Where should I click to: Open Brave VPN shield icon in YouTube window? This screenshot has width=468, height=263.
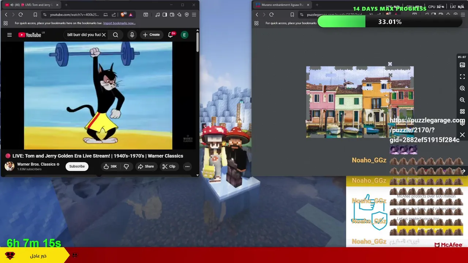coord(186,15)
